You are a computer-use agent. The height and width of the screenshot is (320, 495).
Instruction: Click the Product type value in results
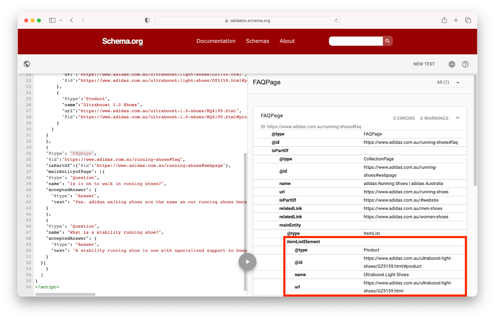click(x=372, y=250)
